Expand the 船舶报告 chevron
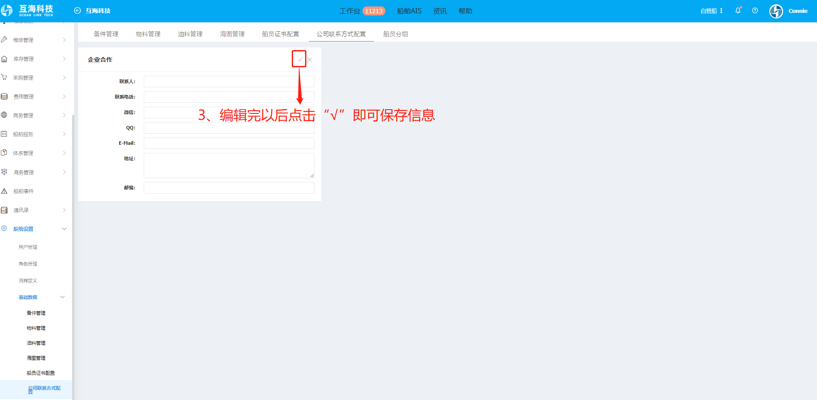Image resolution: width=817 pixels, height=400 pixels. point(64,134)
